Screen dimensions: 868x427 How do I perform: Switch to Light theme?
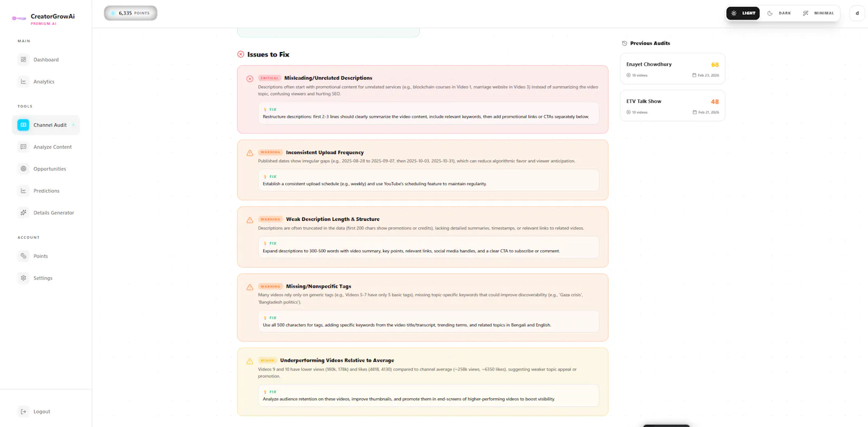click(x=743, y=13)
